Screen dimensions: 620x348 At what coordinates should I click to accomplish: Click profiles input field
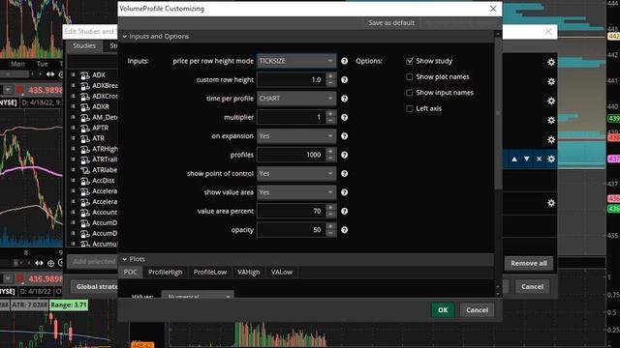pos(292,155)
